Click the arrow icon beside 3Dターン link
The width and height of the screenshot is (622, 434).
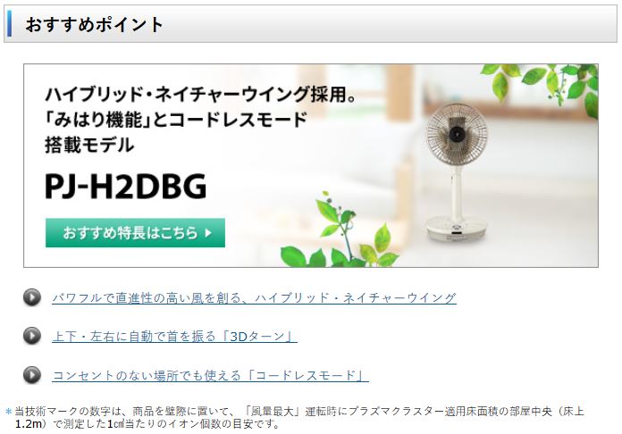point(32,336)
